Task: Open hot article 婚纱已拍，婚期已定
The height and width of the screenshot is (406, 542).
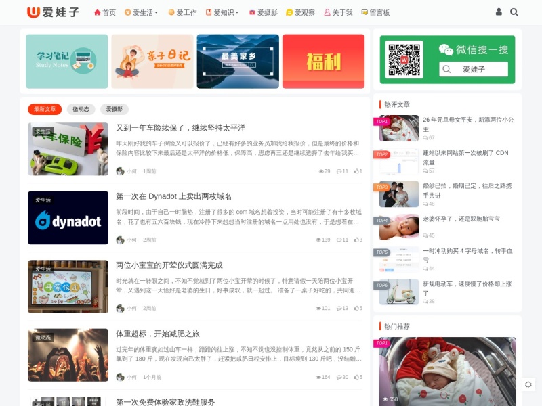Action: (x=467, y=191)
